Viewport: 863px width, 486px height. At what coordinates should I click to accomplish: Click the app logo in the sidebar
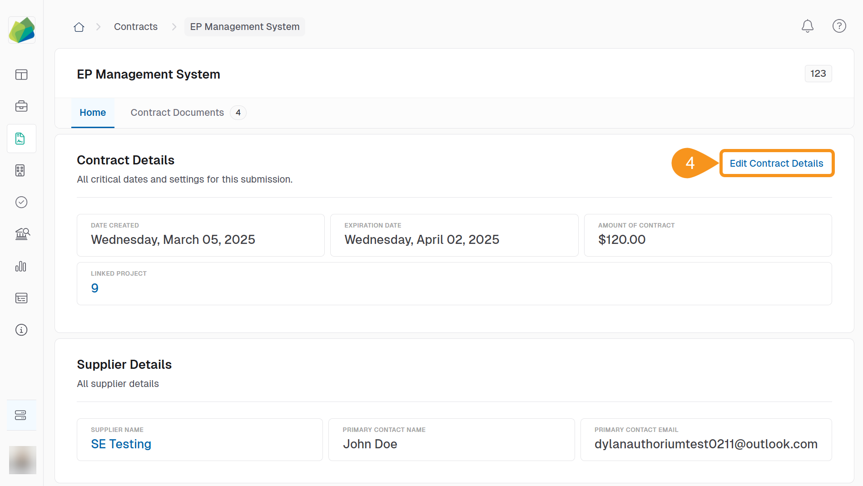pyautogui.click(x=22, y=30)
